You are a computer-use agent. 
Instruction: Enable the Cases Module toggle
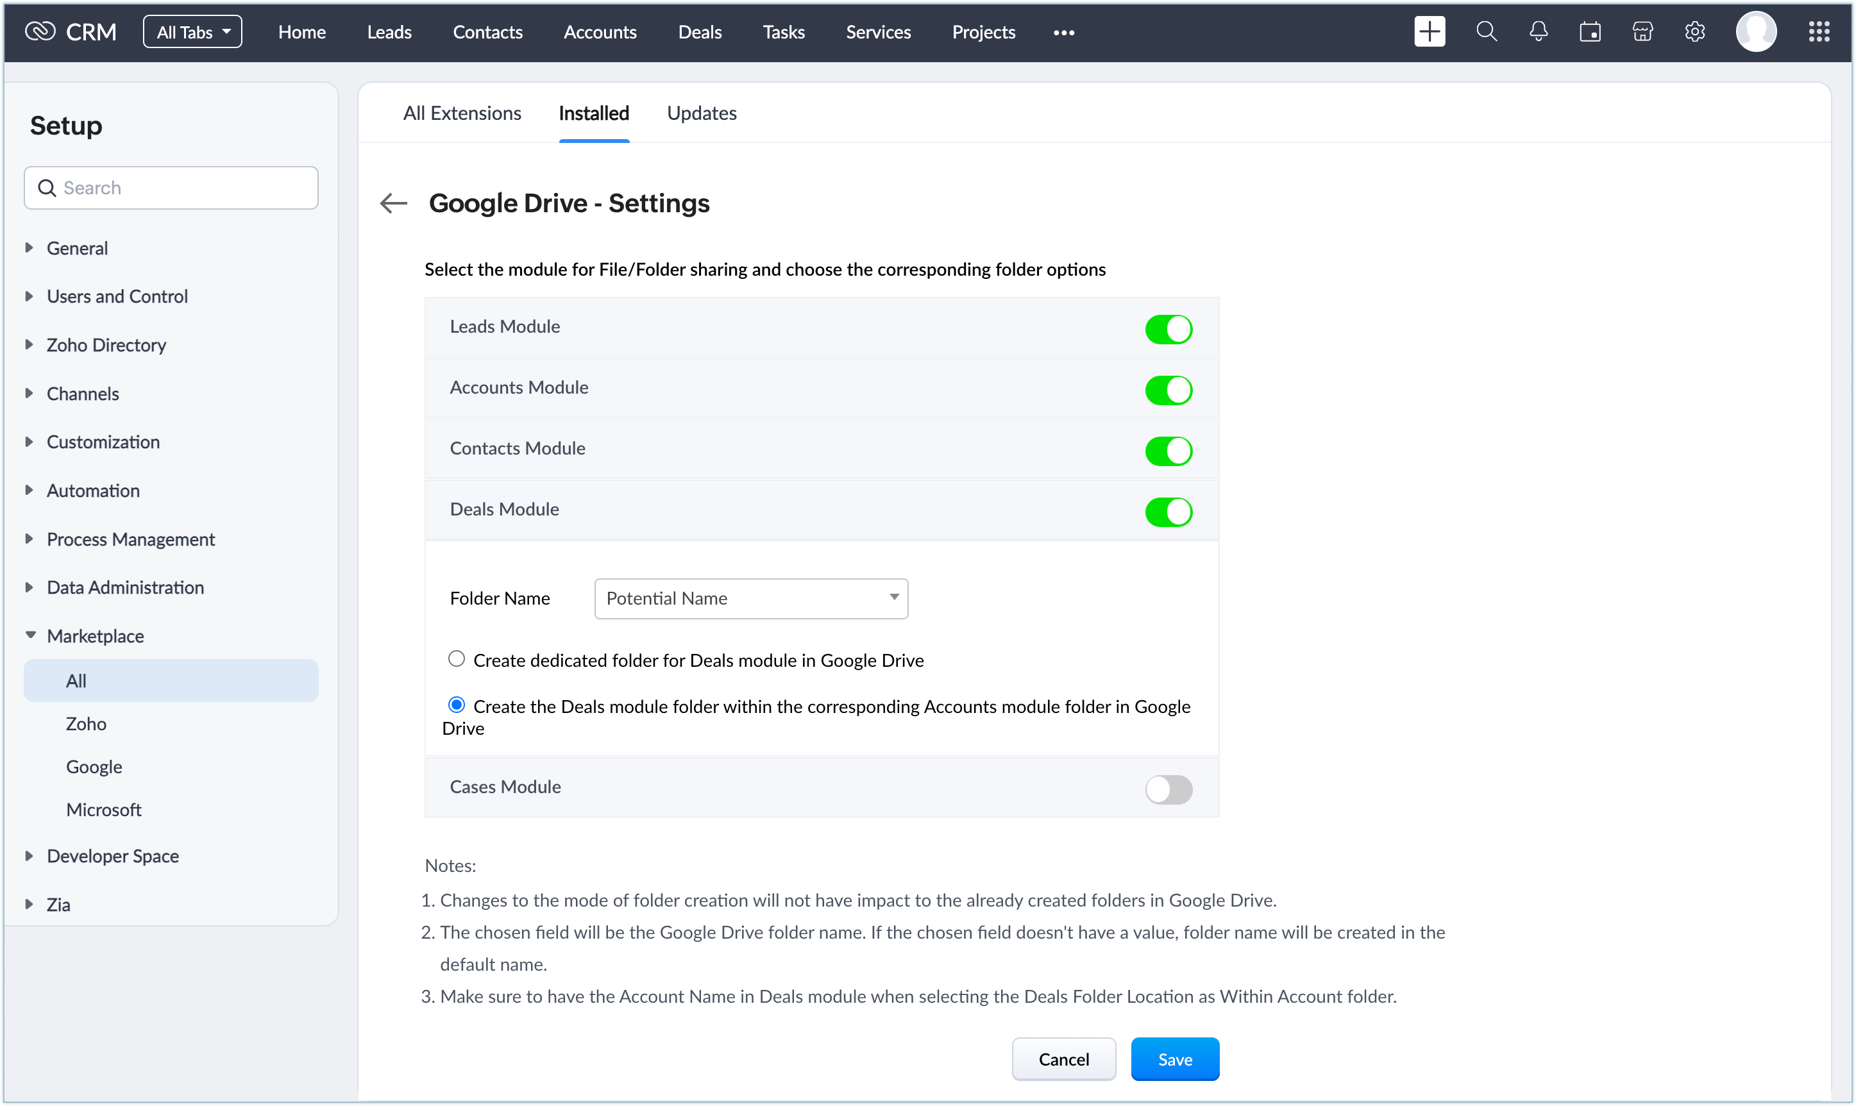pos(1168,789)
